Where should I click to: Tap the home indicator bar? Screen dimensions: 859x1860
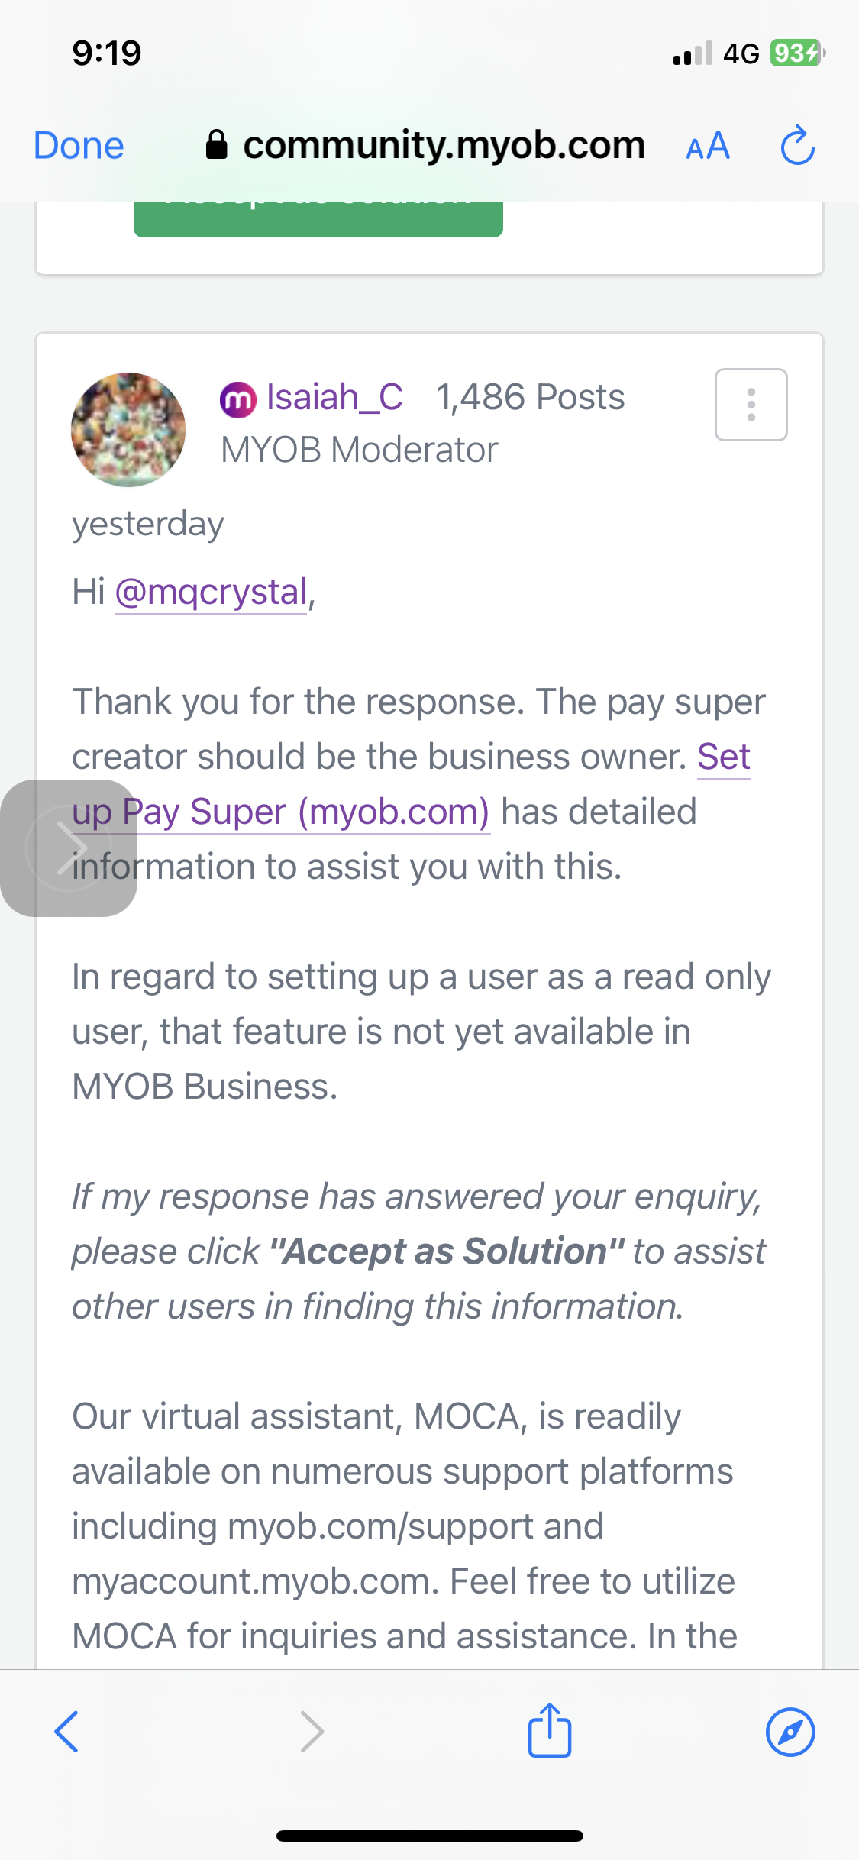click(x=430, y=1836)
